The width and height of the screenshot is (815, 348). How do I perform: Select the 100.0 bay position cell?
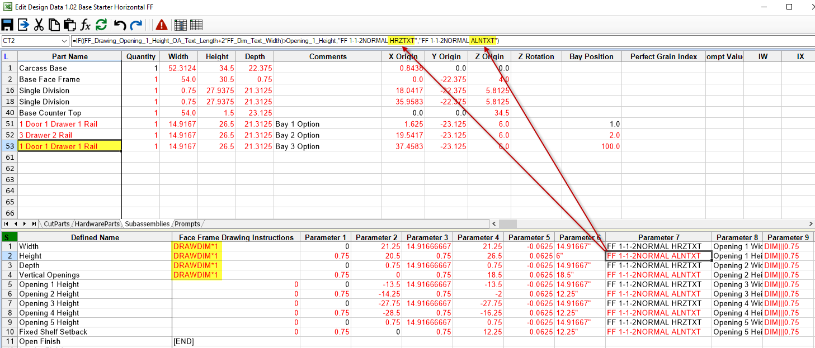[x=591, y=146]
